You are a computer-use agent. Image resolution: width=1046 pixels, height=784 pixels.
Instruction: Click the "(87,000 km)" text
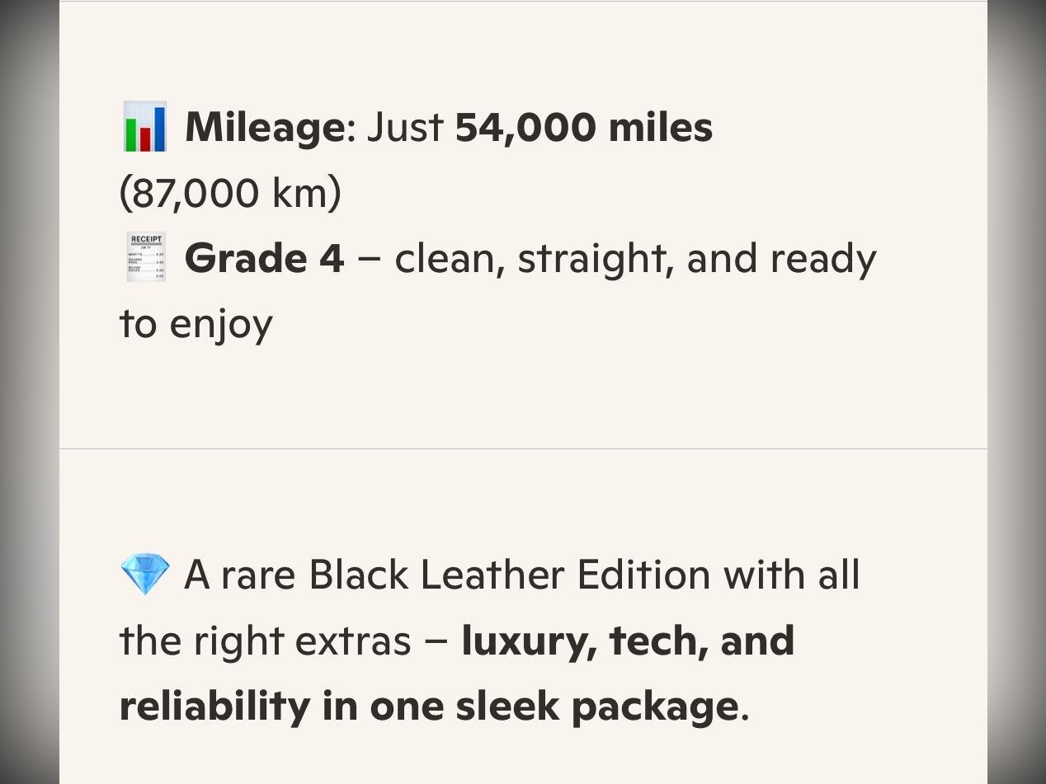coord(230,193)
